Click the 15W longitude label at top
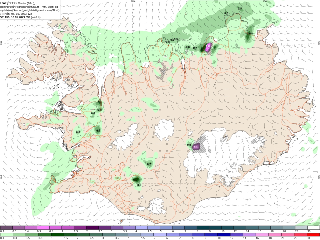The width and height of the screenshot is (320, 240). tap(265, 1)
